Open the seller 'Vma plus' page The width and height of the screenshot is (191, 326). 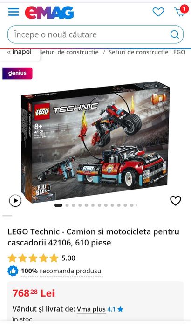[91, 309]
